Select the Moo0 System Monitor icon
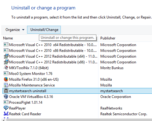152x121 pixels. coord(6,73)
